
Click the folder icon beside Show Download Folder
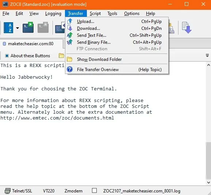coord(70,59)
